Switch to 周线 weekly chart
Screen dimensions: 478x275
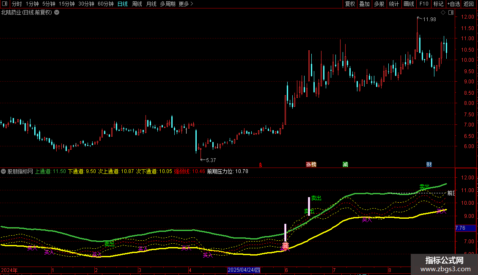point(137,4)
